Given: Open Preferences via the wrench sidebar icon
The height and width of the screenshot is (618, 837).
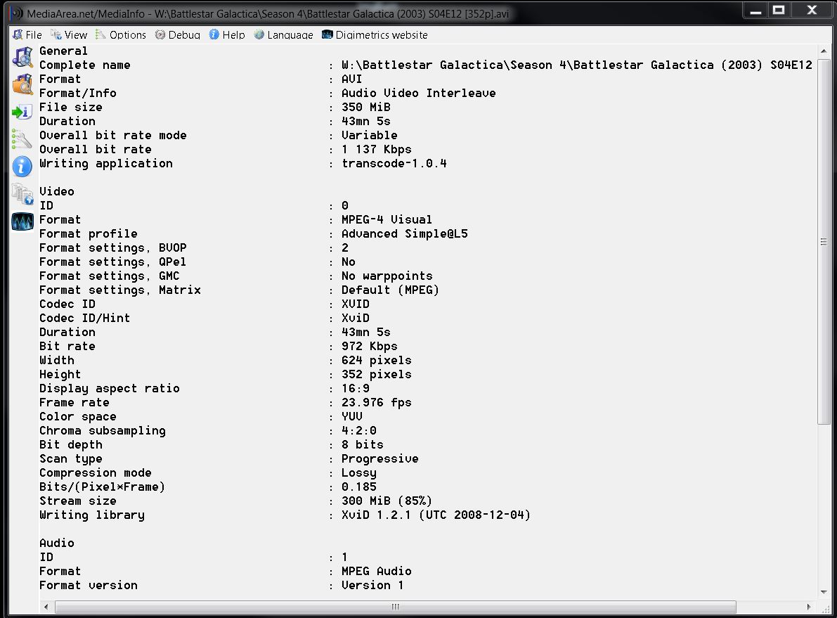Looking at the screenshot, I should (x=22, y=139).
